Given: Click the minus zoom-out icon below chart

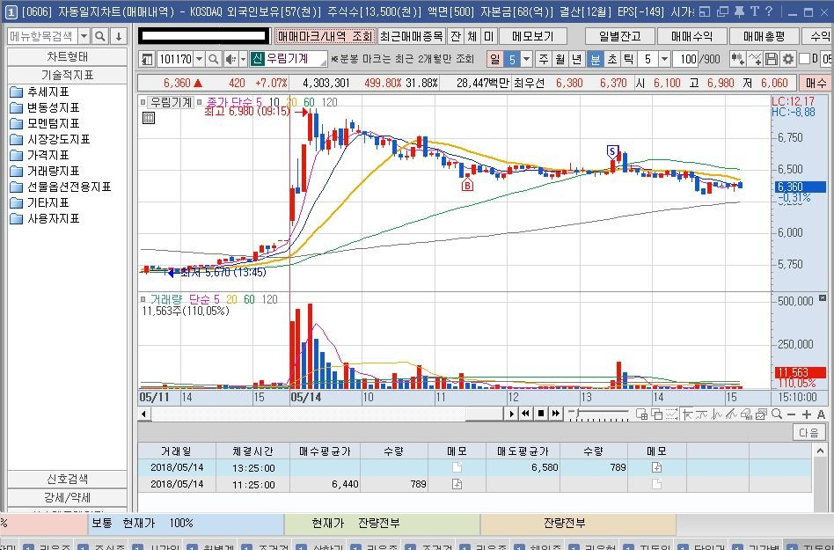Looking at the screenshot, I should coord(791,414).
